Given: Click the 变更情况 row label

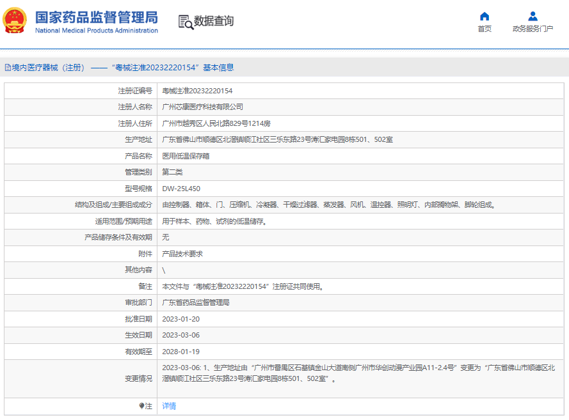Looking at the screenshot, I should tap(139, 378).
